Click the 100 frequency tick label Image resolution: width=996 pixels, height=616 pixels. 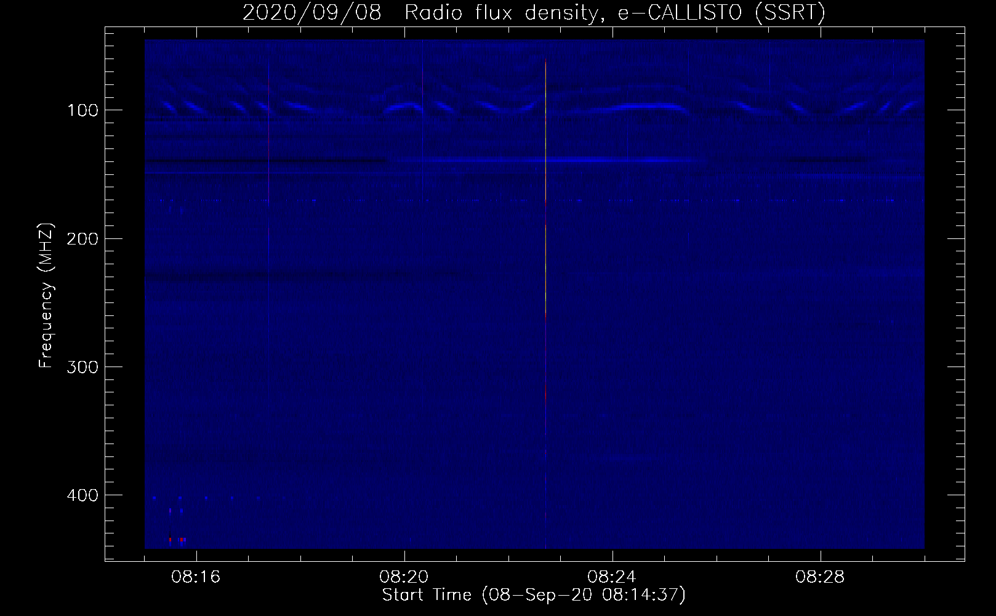83,110
